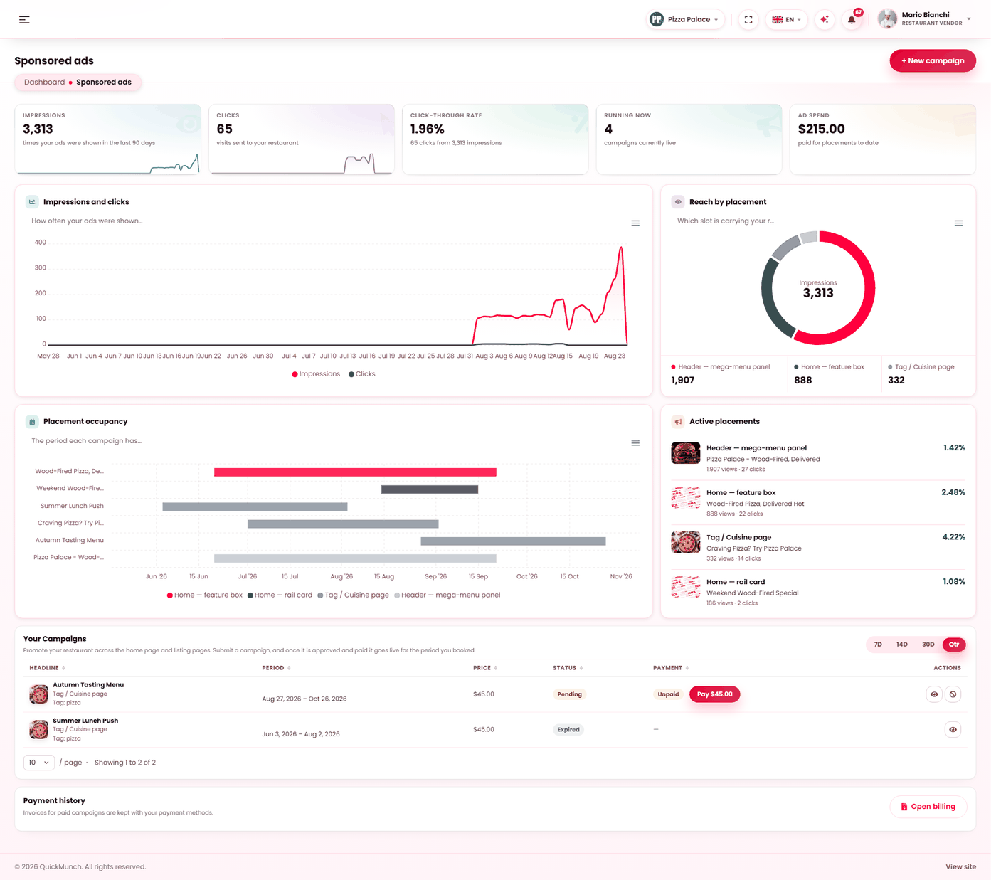Viewport: 996px width, 880px height.
Task: Toggle Clicks series in chart legend
Action: pyautogui.click(x=362, y=374)
